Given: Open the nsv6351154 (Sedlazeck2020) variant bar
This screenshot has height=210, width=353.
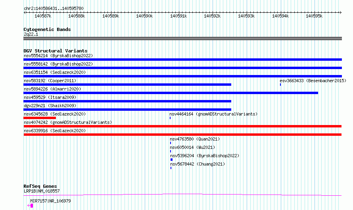Looking at the screenshot, I should coord(182,76).
